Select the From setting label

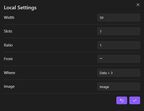pyautogui.click(x=8, y=59)
